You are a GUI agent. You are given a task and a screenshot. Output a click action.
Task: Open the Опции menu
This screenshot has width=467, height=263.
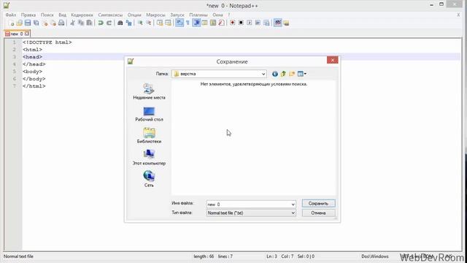(x=134, y=15)
